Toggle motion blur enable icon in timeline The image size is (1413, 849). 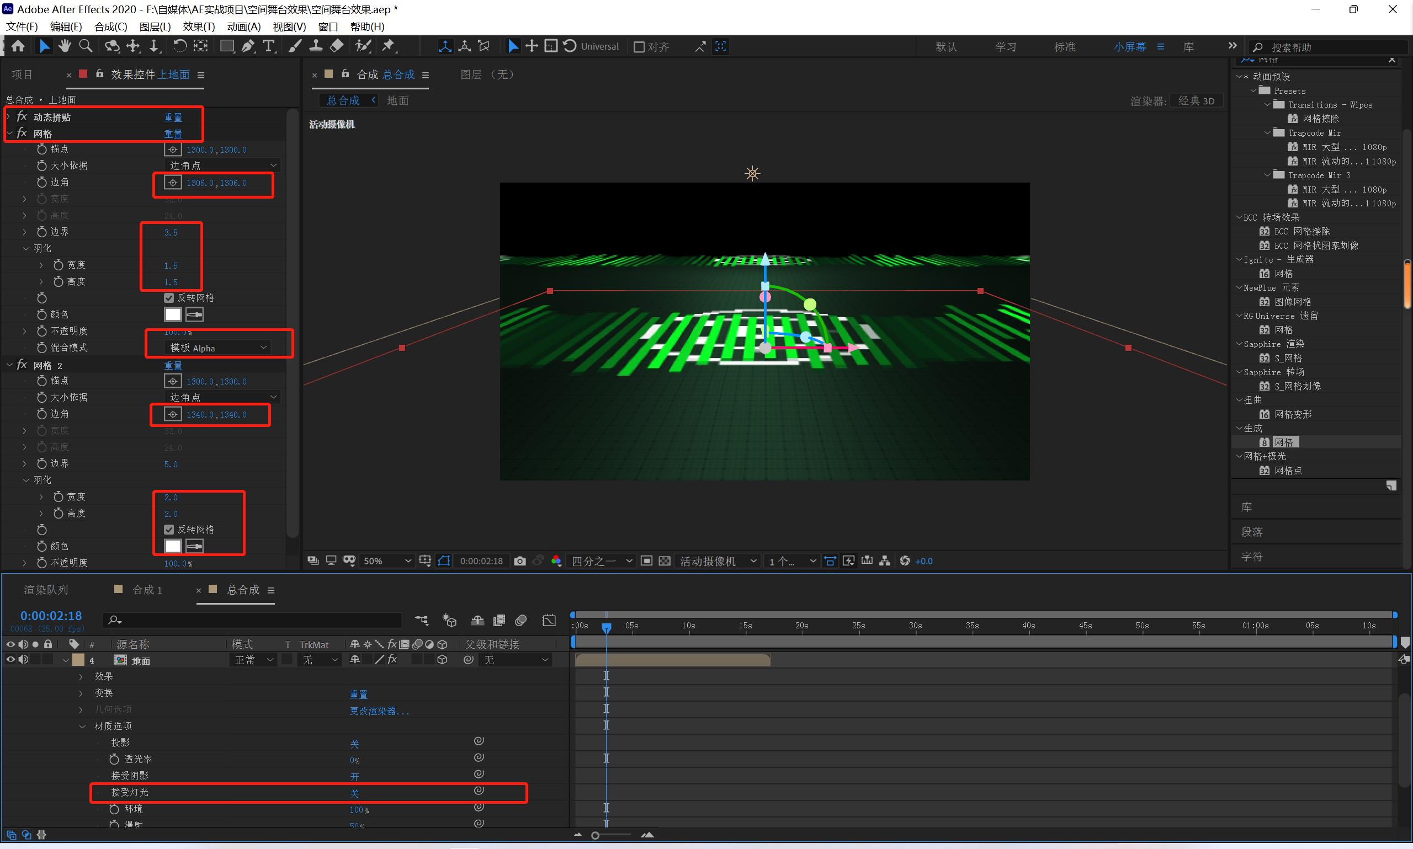[x=521, y=620]
